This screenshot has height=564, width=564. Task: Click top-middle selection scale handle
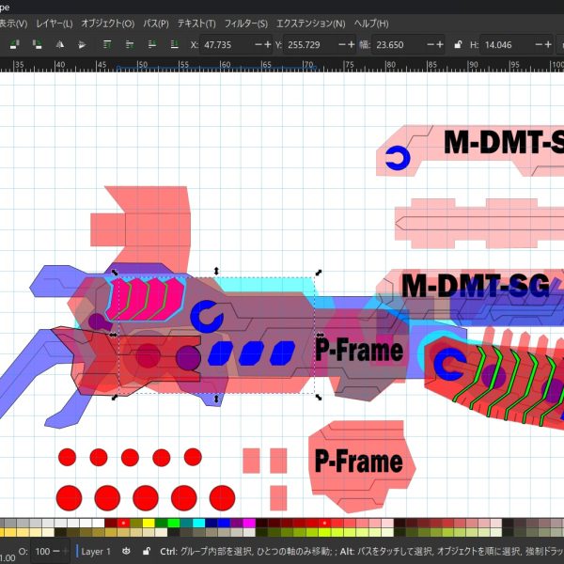[216, 271]
